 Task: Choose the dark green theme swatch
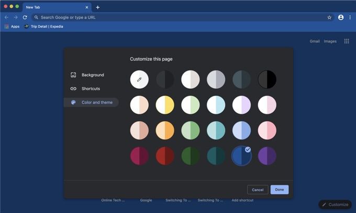tap(191, 156)
